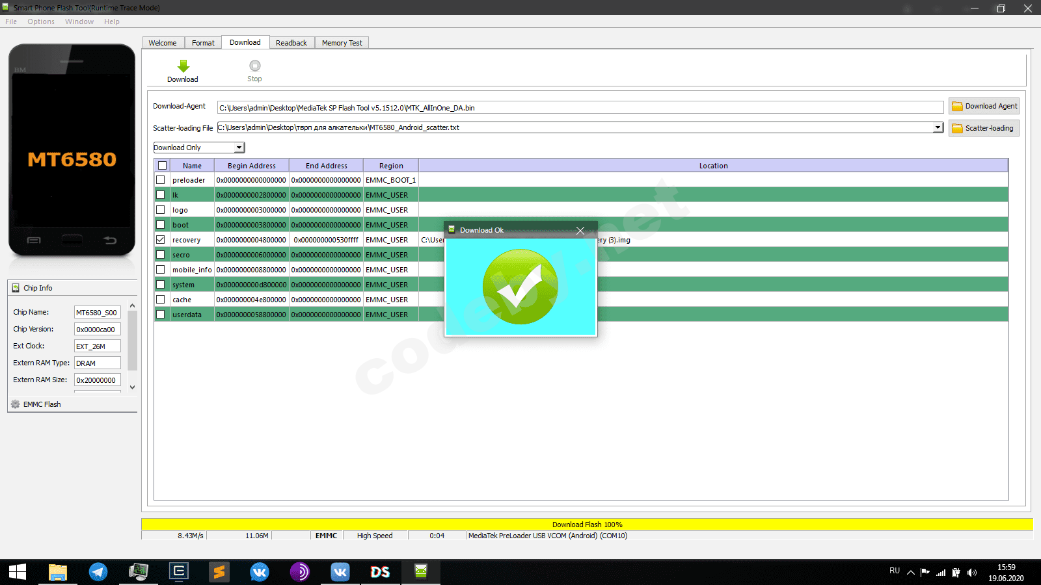The width and height of the screenshot is (1041, 585).
Task: Check the cache partition checkbox
Action: point(161,300)
